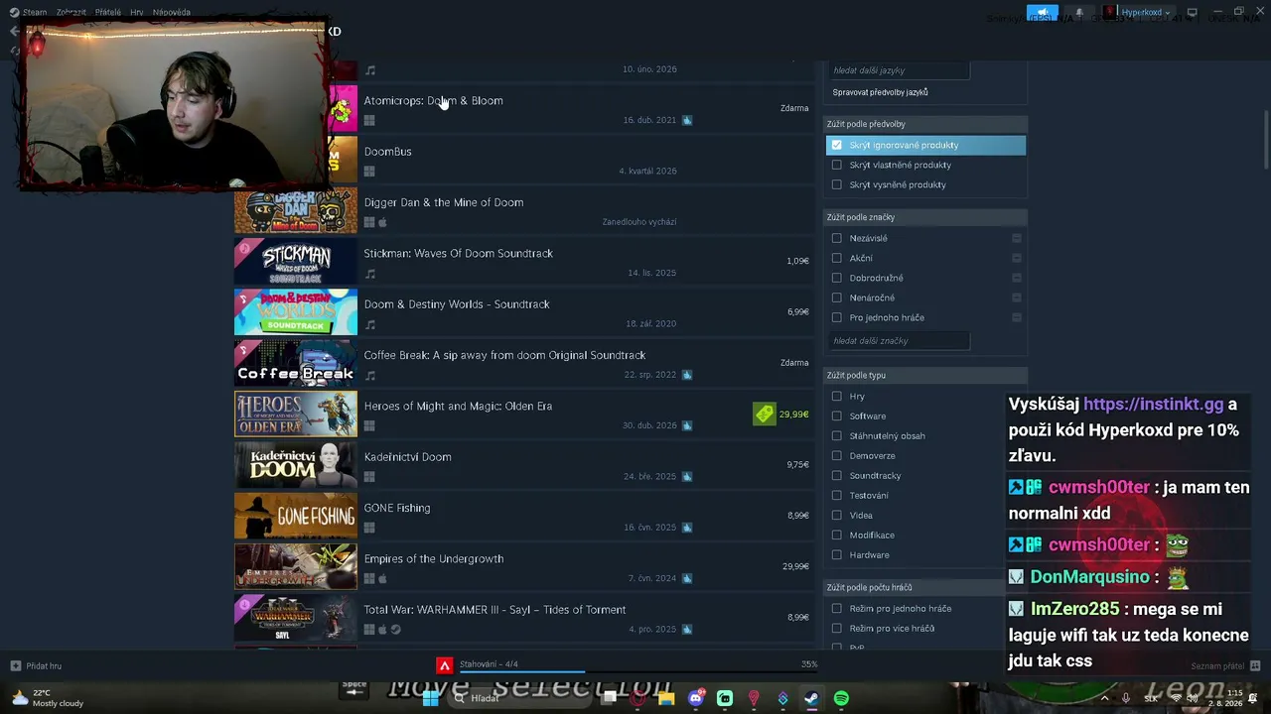The image size is (1271, 714).
Task: Exclude Nenáročné tag with minus icon
Action: point(1016,297)
